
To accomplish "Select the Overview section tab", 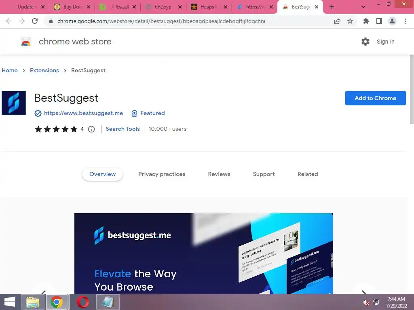I will point(102,174).
